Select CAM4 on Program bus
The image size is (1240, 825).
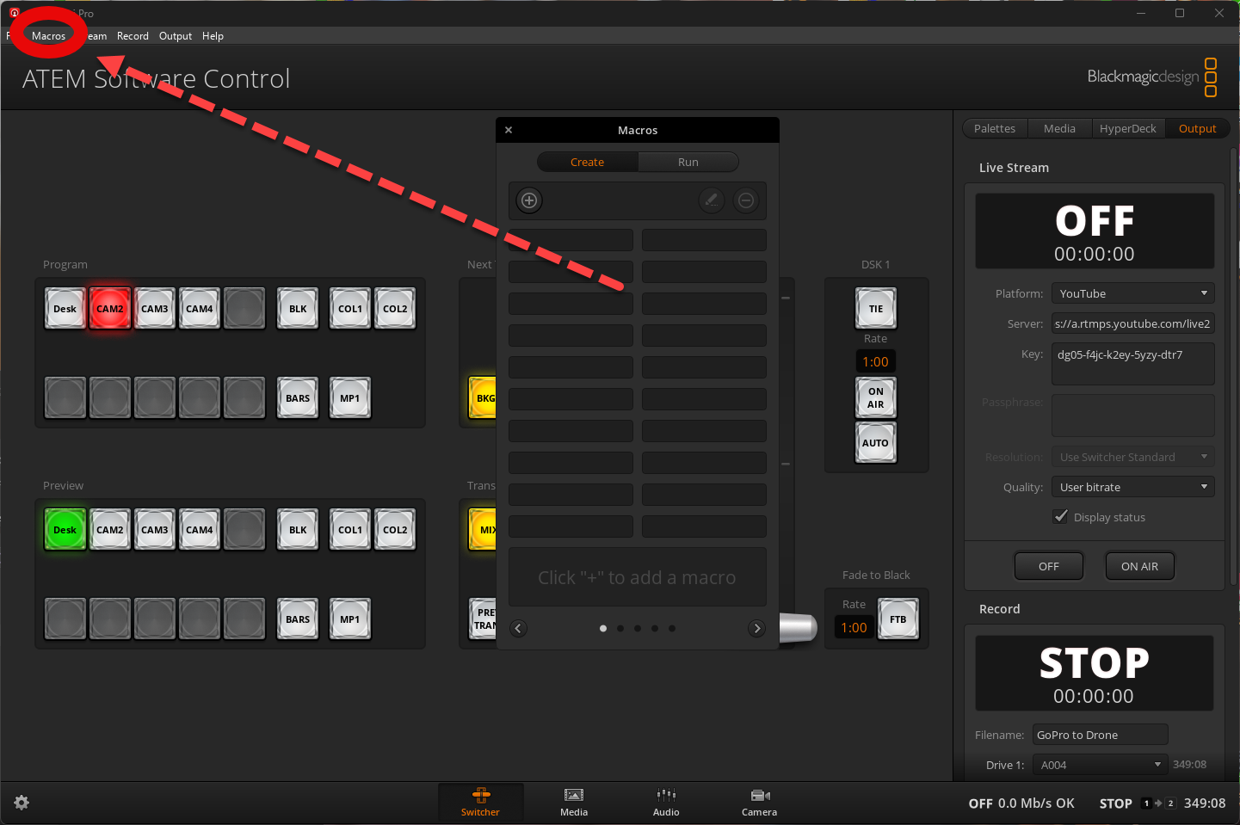pyautogui.click(x=200, y=309)
